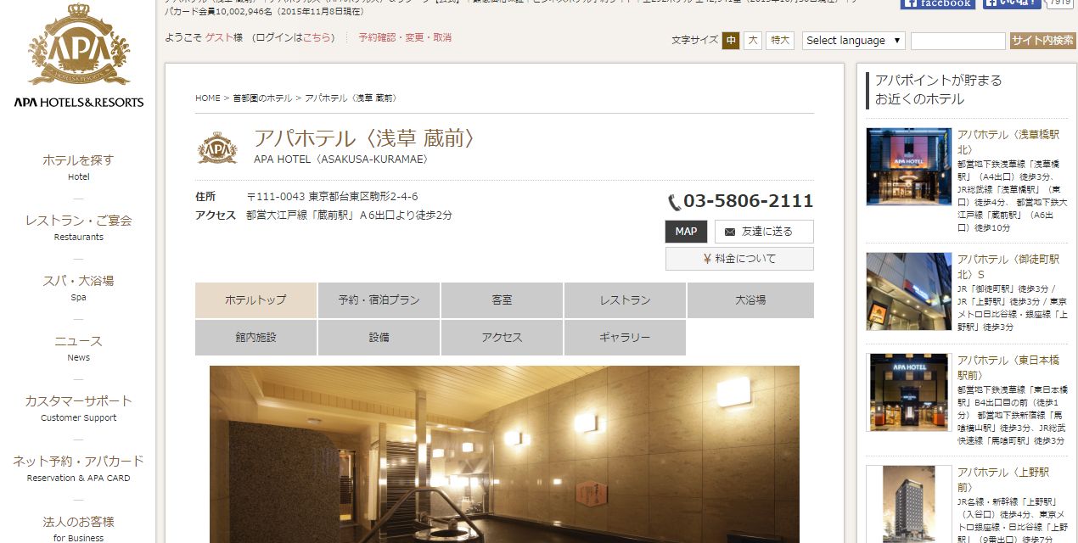Open the Select language dropdown
The image size is (1078, 543).
point(854,40)
